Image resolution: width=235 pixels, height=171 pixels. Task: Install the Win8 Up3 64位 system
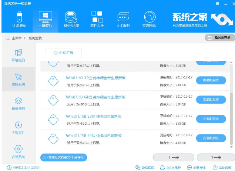tap(211, 100)
